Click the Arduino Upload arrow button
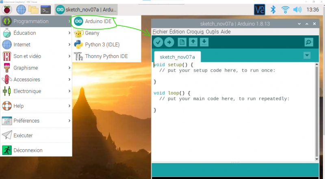The image size is (325, 179). (x=169, y=43)
